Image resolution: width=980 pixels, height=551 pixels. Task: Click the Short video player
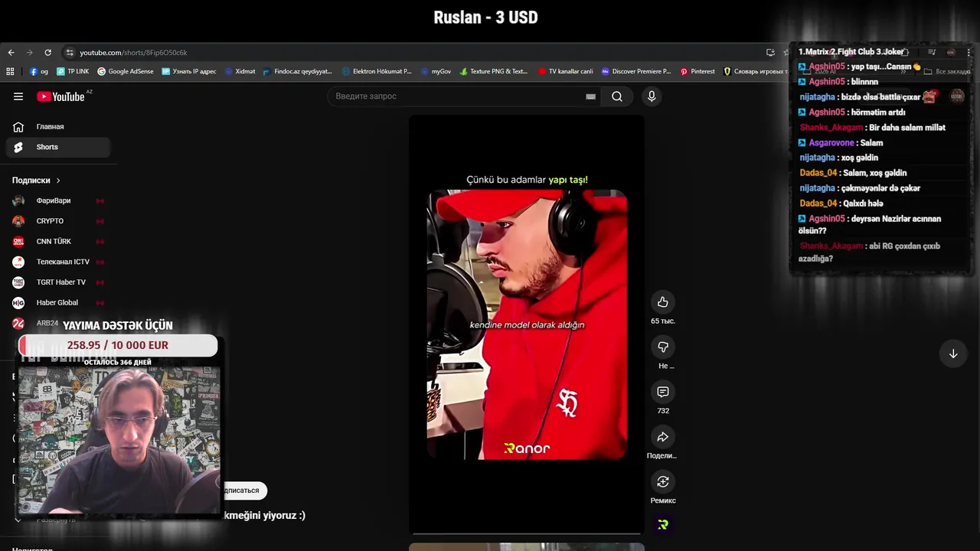[527, 324]
